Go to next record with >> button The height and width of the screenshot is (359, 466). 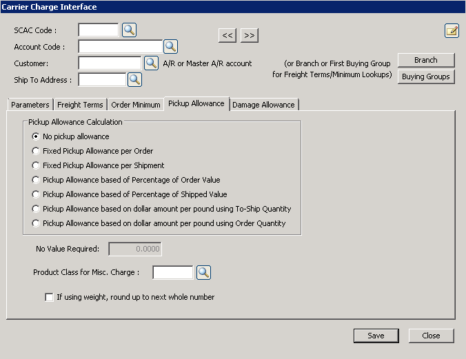coord(249,35)
